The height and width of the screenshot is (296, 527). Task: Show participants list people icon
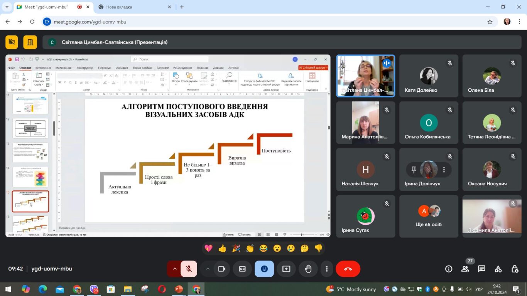pos(465,269)
